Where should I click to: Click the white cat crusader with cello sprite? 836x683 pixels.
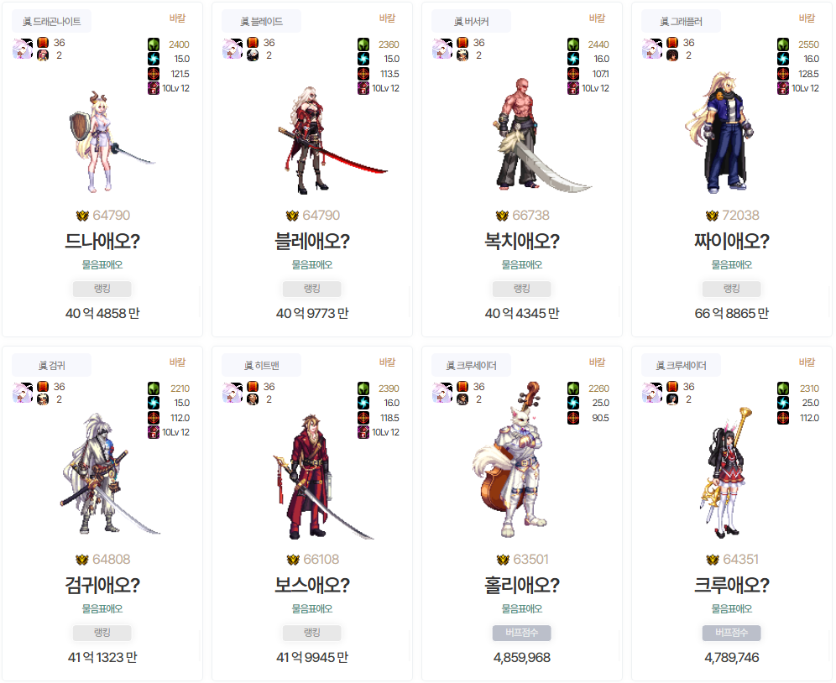pos(511,459)
